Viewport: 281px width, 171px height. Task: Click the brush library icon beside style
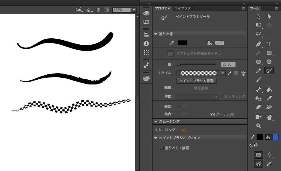click(x=243, y=73)
